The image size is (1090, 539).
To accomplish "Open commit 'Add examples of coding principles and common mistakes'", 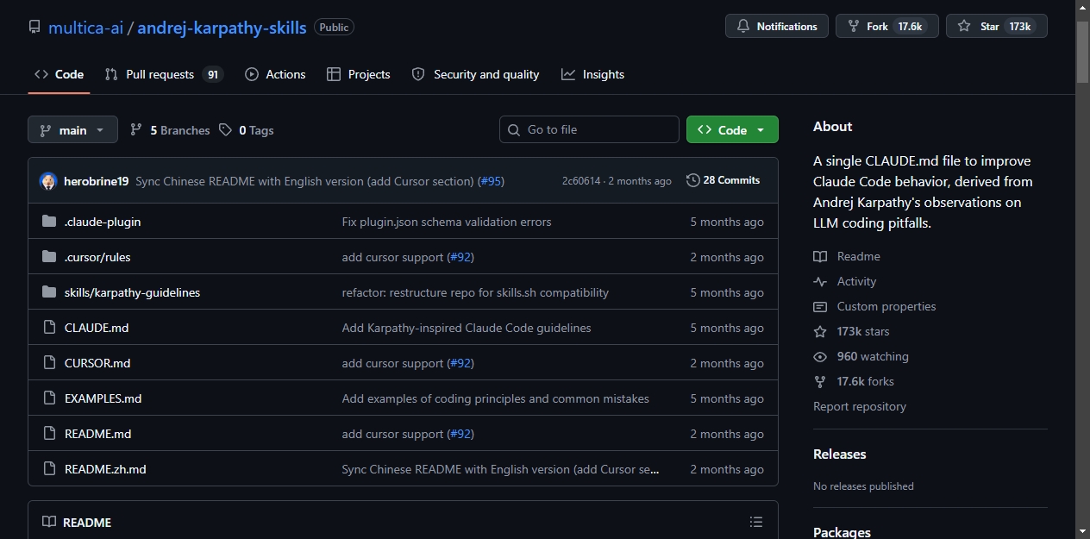I will (496, 398).
